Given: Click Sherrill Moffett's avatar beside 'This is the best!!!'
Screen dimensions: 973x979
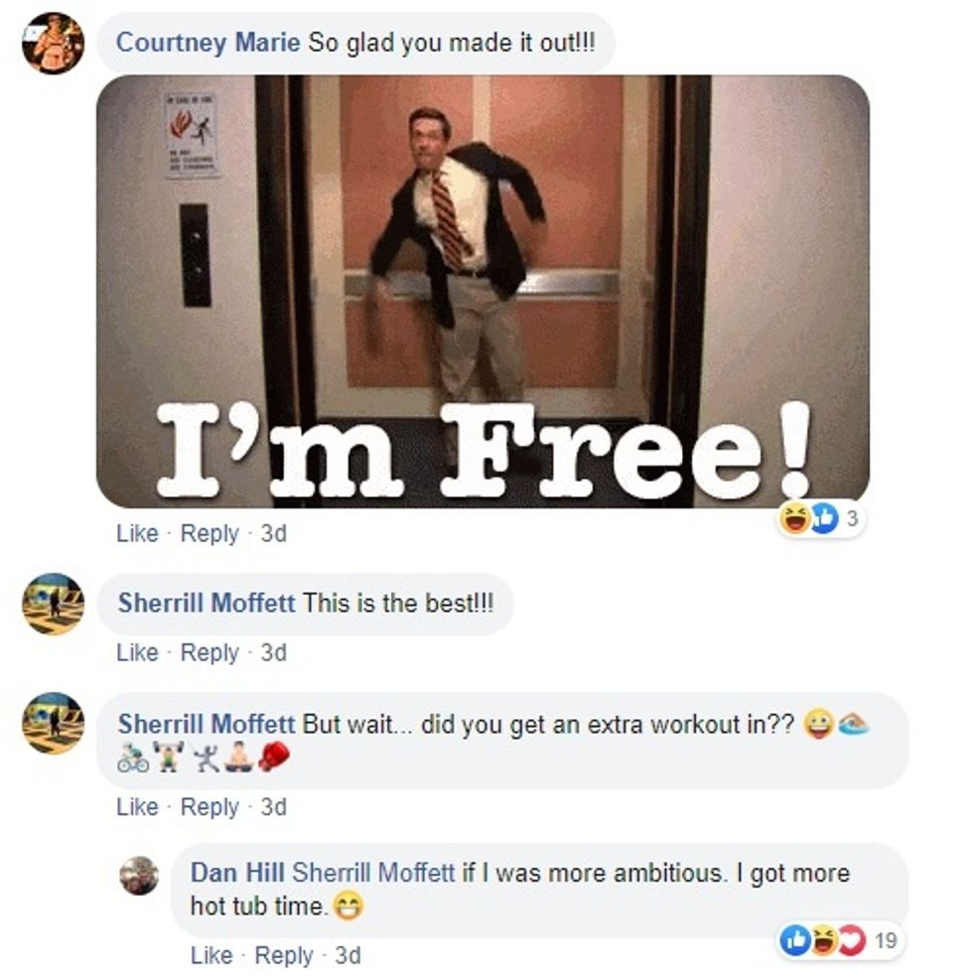Looking at the screenshot, I should [53, 604].
